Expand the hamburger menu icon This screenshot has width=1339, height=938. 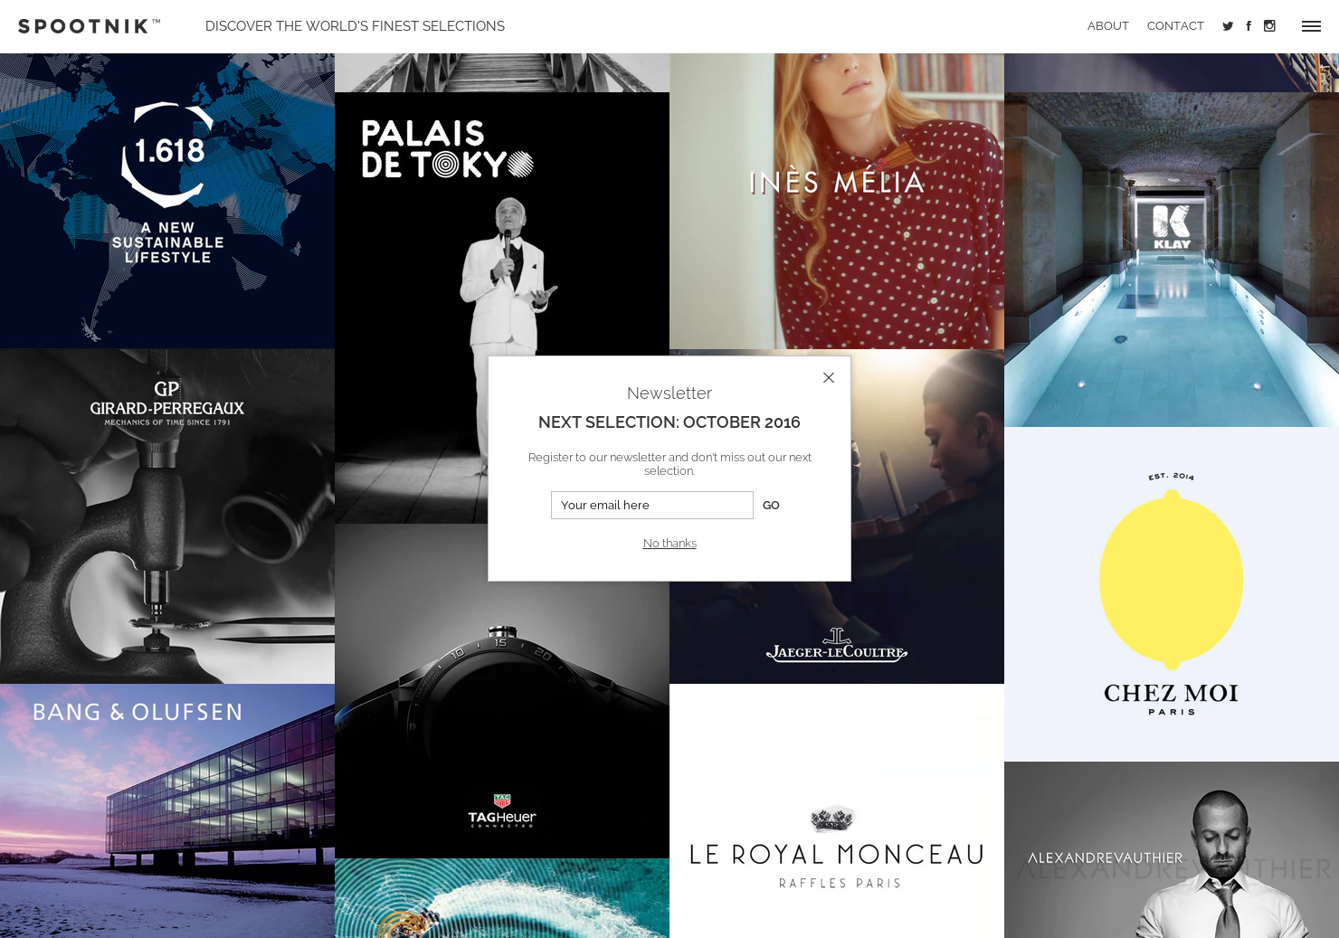pos(1311,26)
